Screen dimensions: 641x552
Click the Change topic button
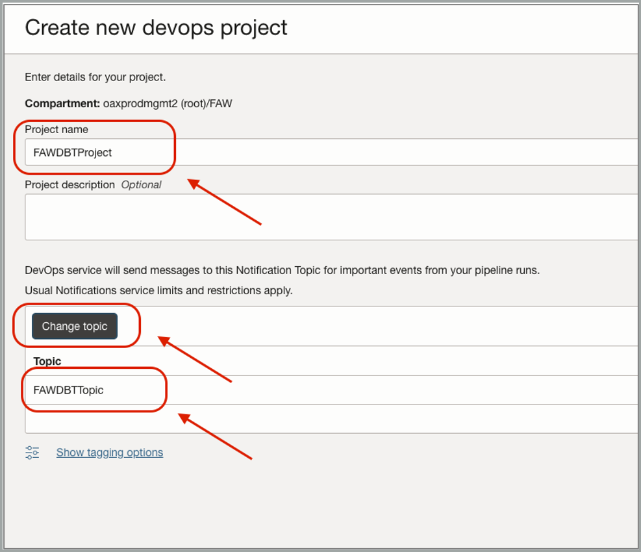point(74,327)
